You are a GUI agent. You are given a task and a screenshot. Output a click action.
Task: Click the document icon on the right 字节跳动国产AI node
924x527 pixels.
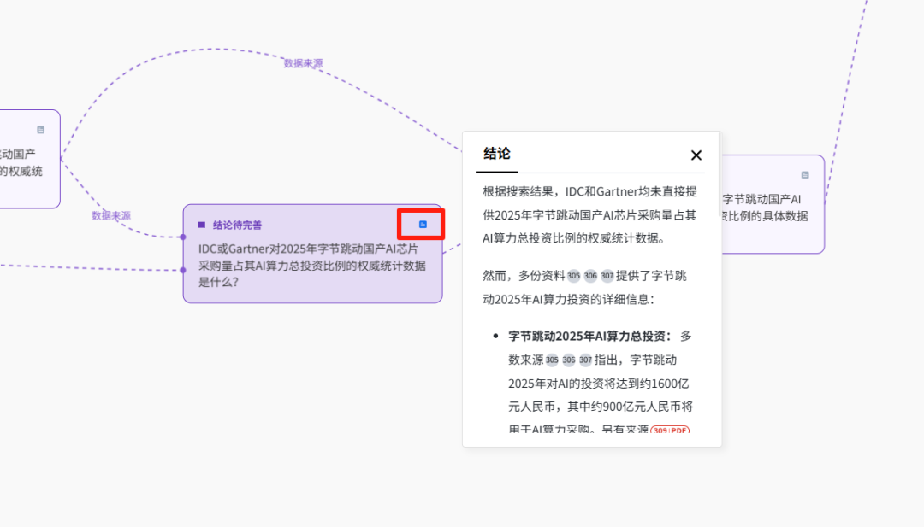click(x=805, y=175)
